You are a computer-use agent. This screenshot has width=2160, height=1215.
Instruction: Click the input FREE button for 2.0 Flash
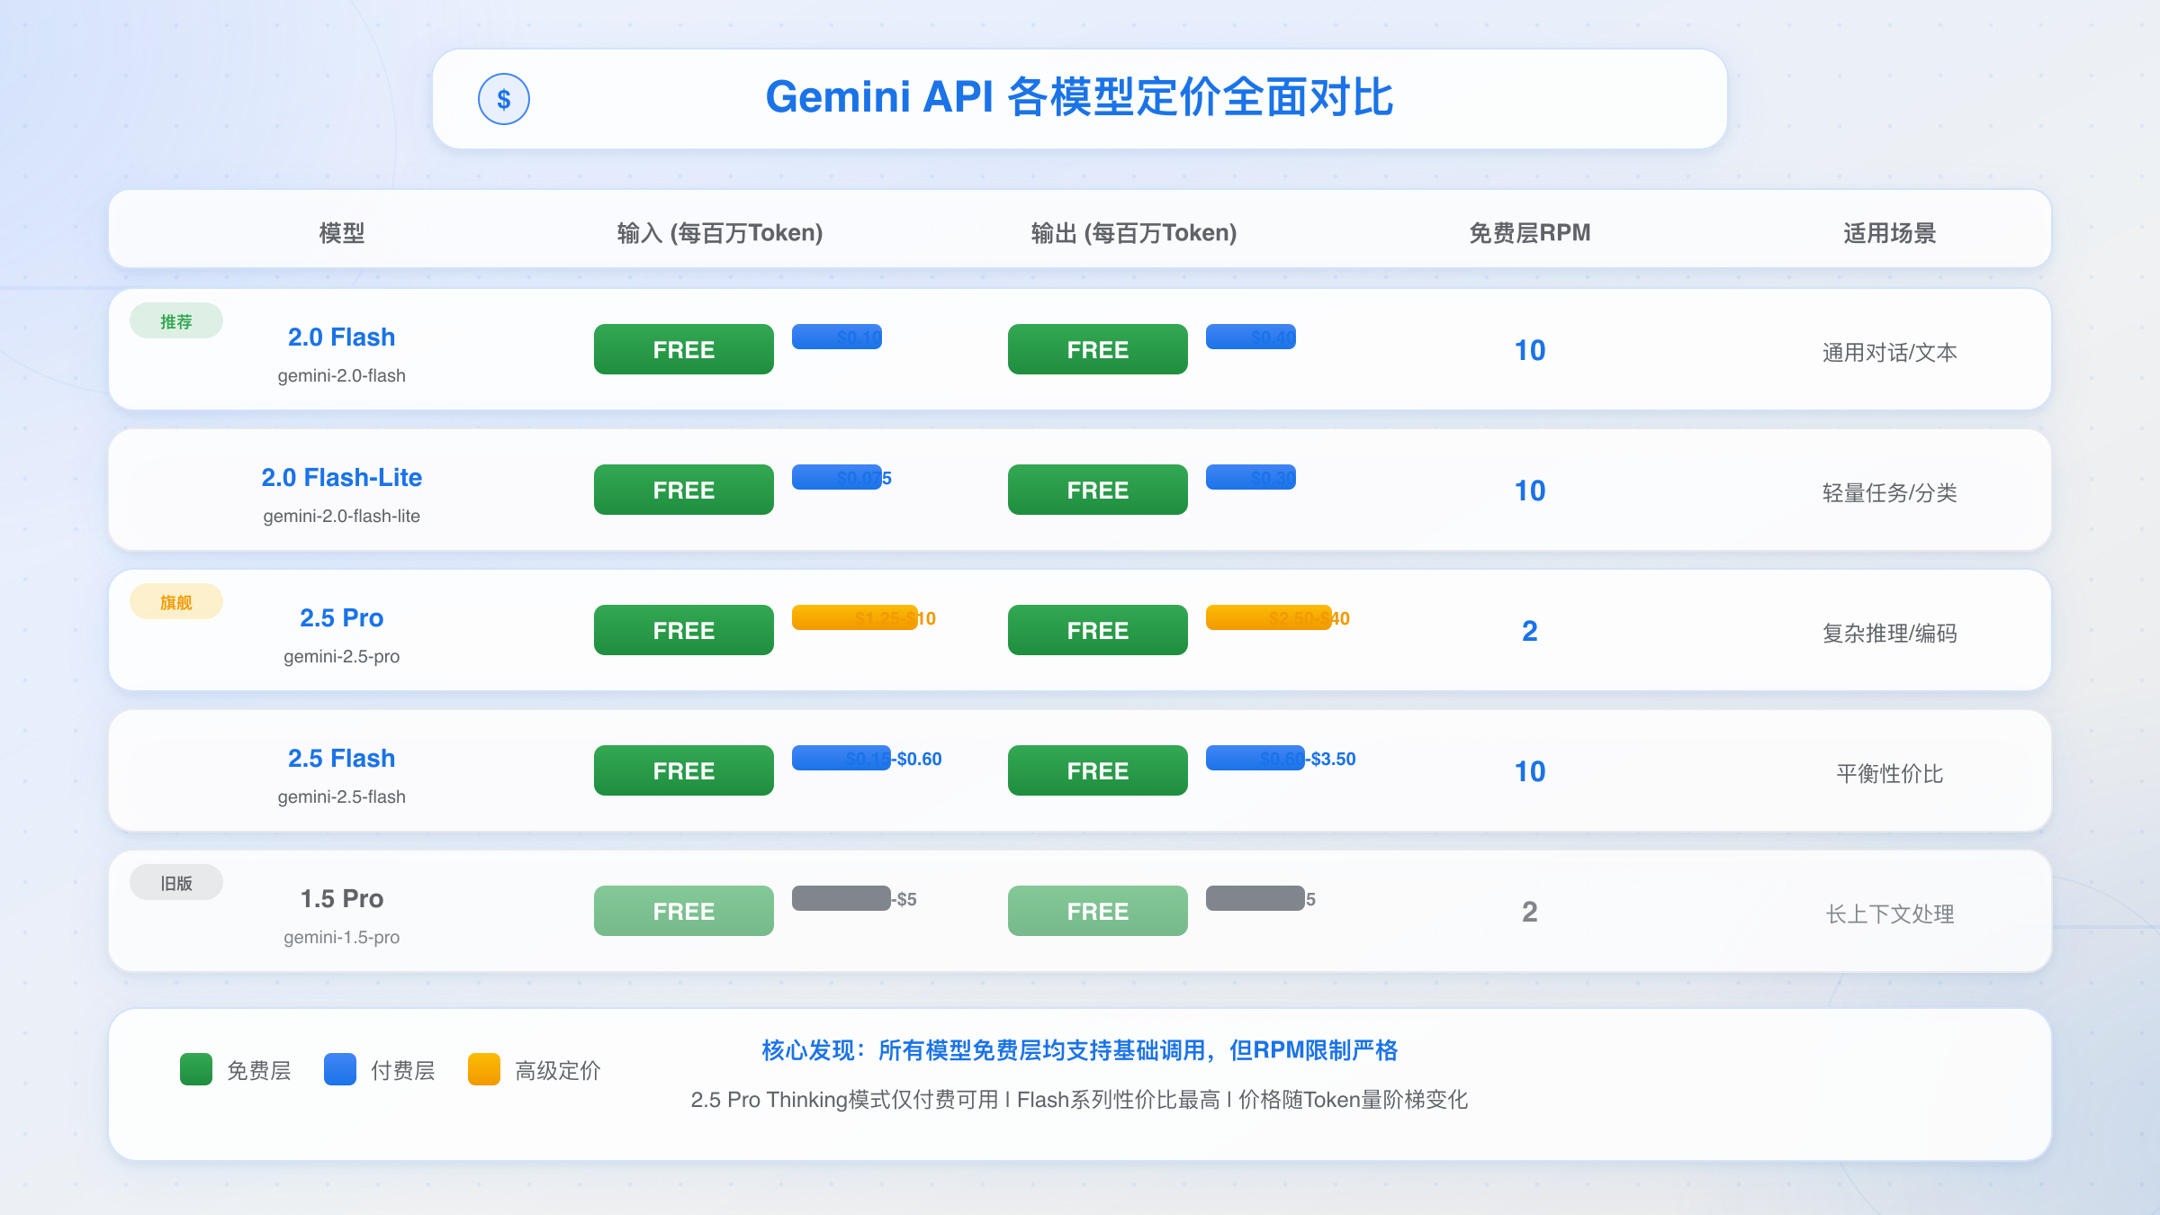pyautogui.click(x=684, y=349)
